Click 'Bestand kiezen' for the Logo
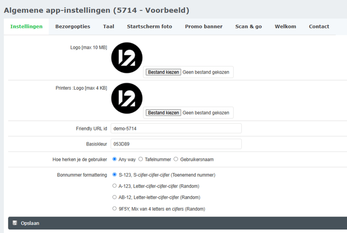 163,72
